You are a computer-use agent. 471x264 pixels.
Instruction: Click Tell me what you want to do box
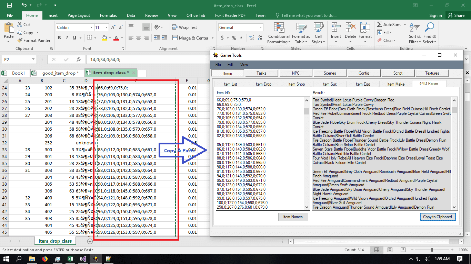click(x=305, y=15)
